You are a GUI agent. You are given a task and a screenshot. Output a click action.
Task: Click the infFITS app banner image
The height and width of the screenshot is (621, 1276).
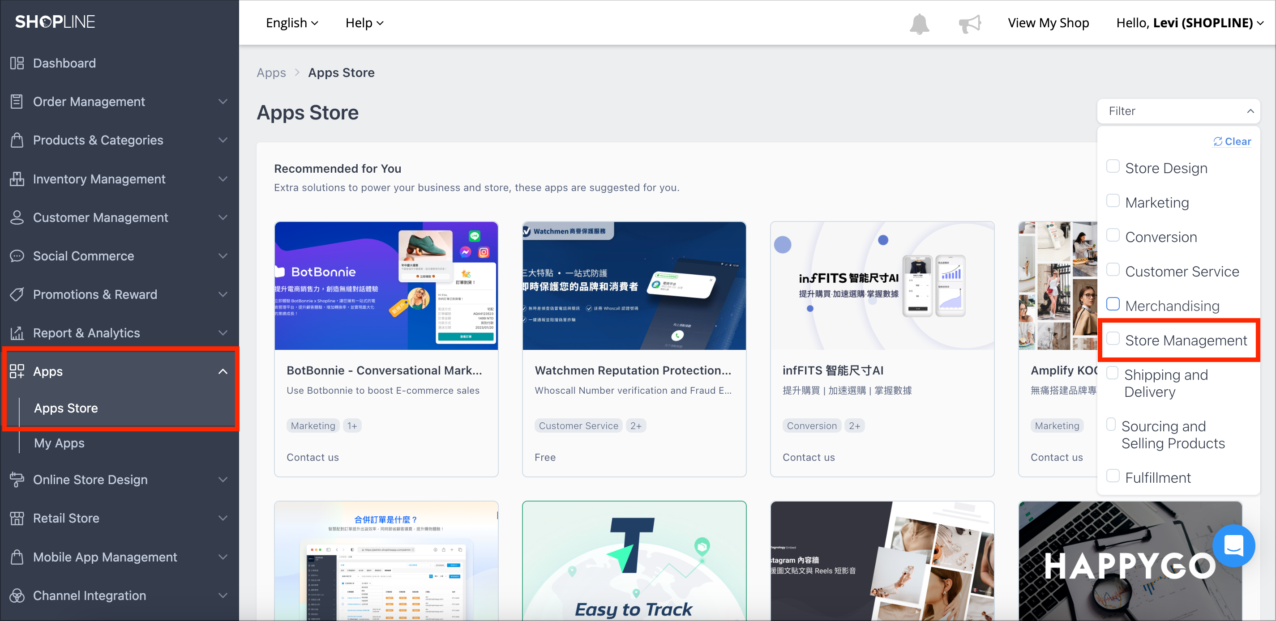click(x=882, y=285)
